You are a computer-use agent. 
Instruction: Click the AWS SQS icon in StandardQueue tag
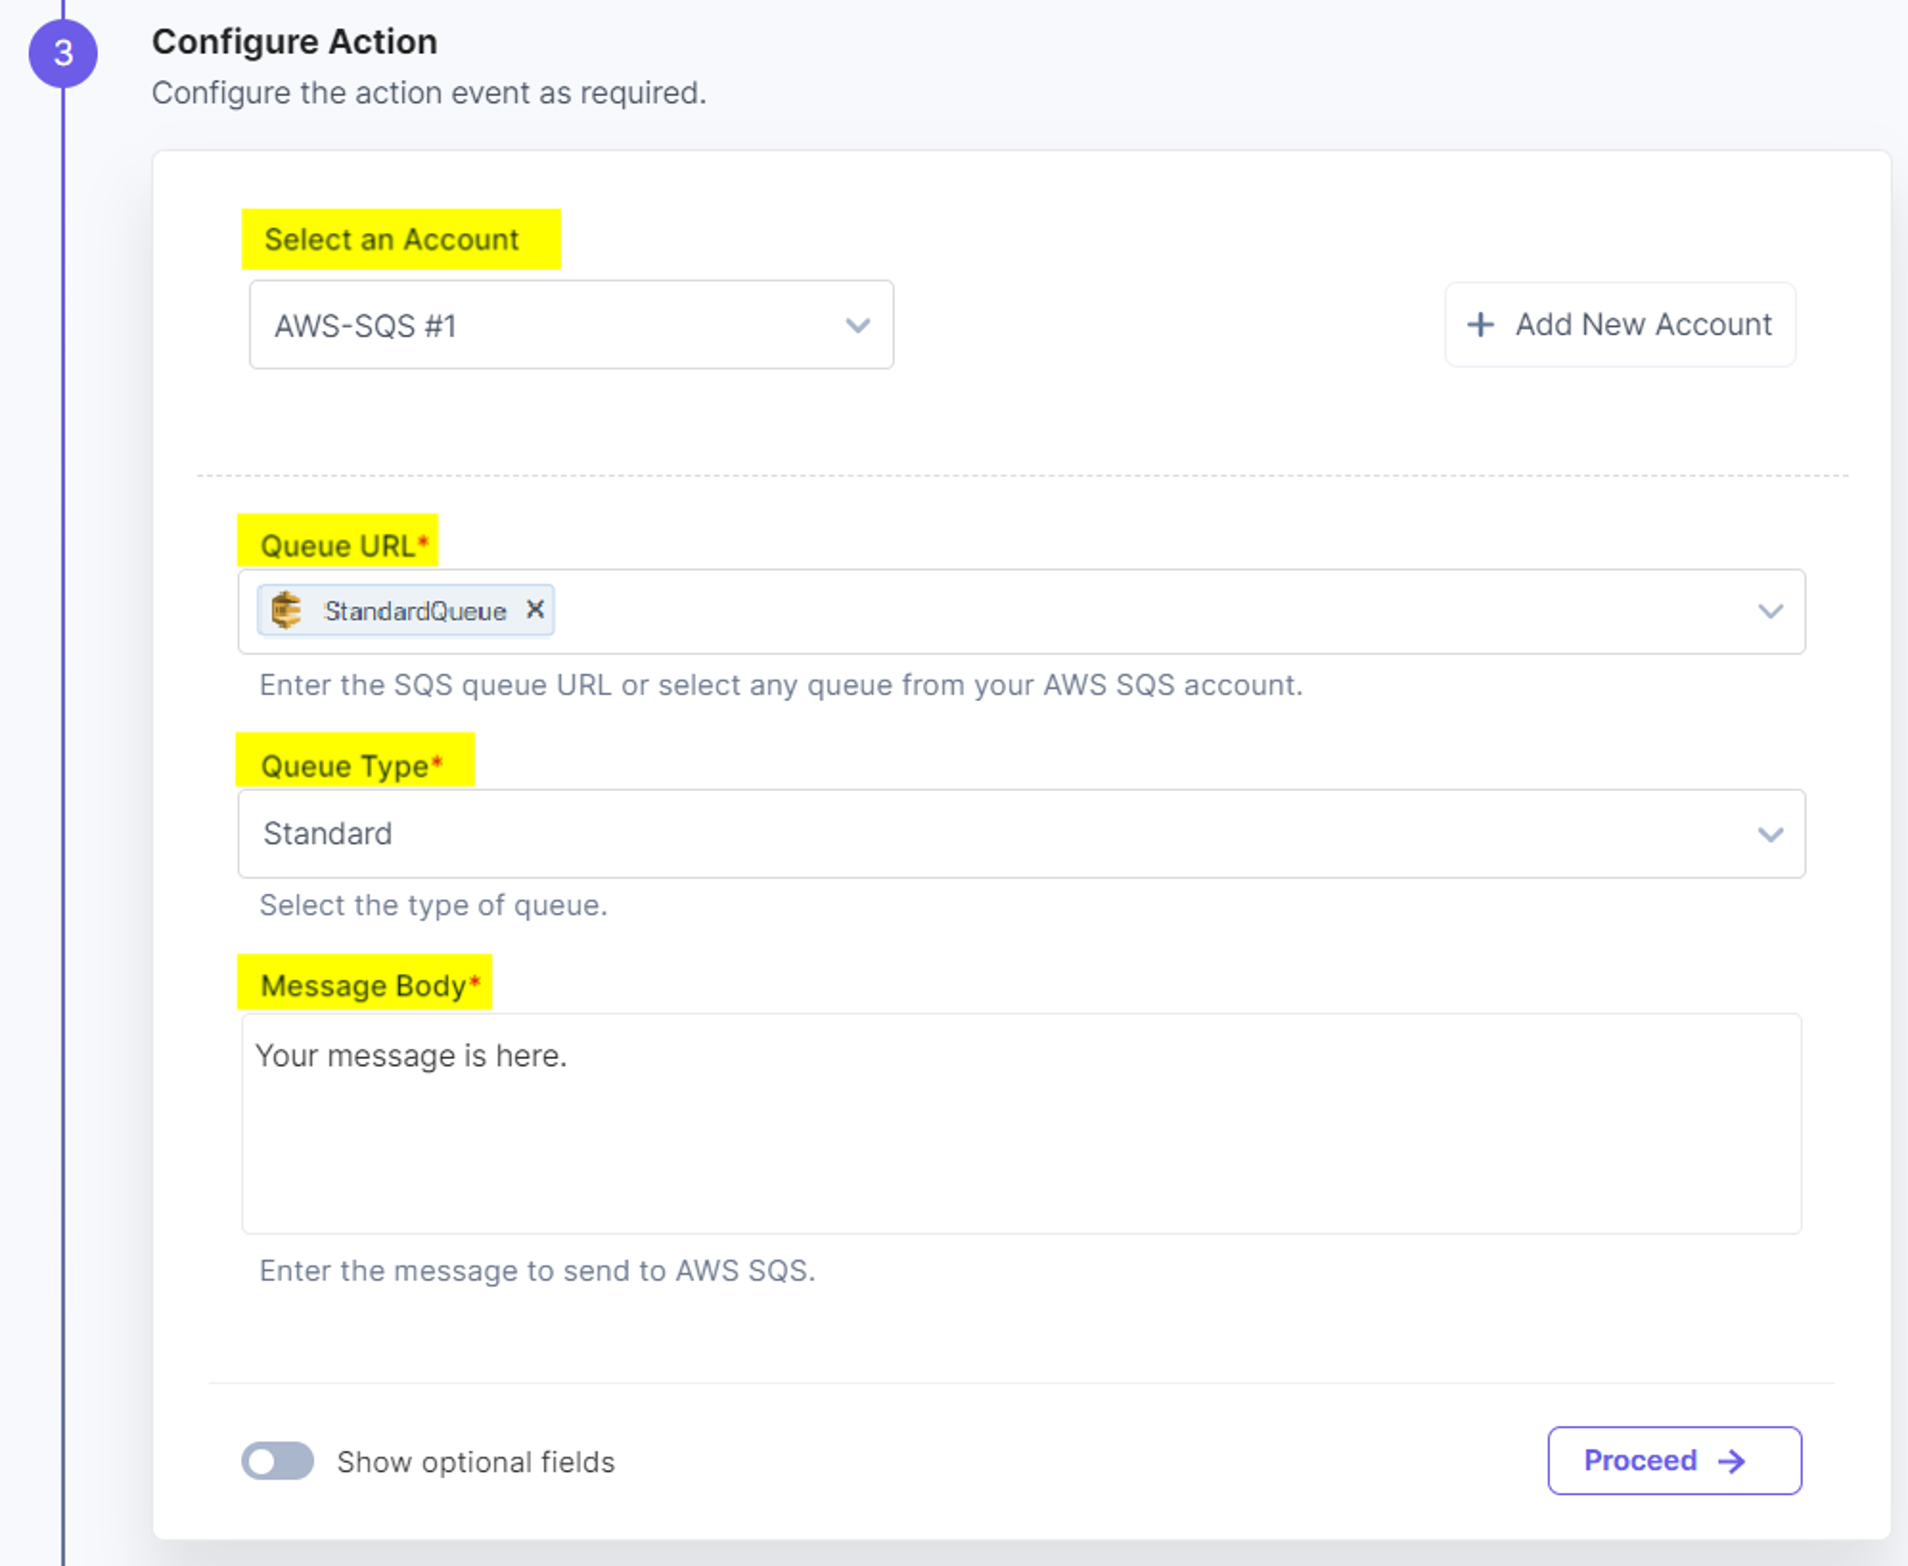pyautogui.click(x=286, y=611)
